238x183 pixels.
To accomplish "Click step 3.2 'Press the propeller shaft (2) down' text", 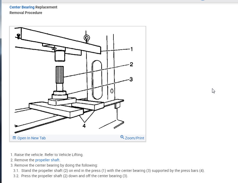I will [x=71, y=176].
